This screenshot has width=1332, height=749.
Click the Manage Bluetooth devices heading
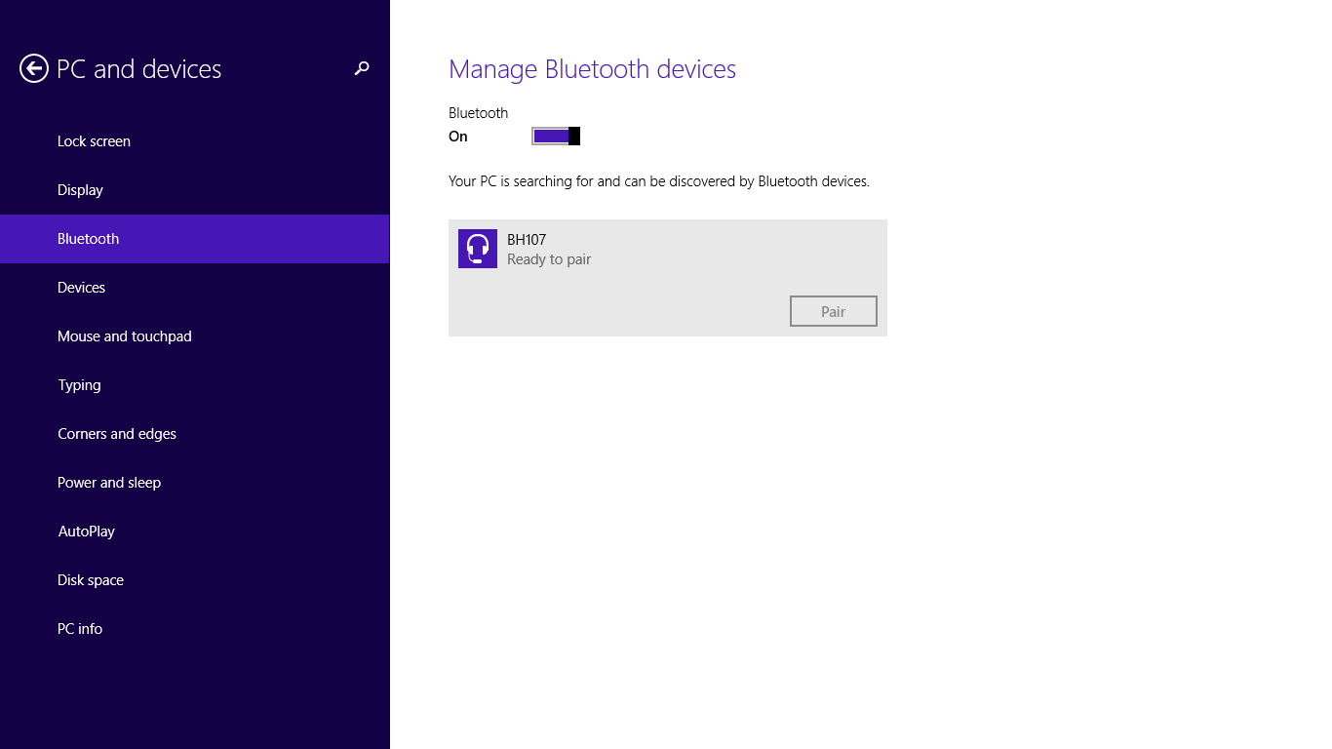[x=592, y=69]
